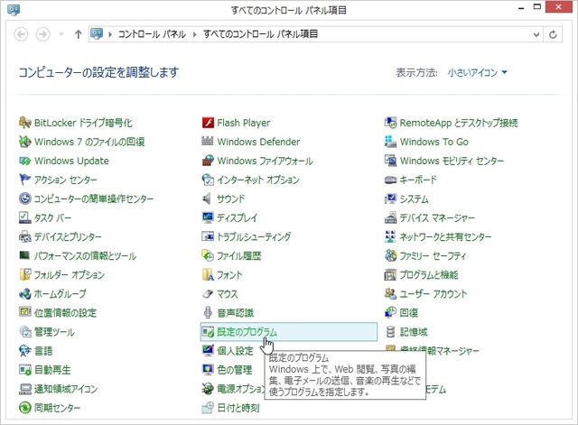This screenshot has width=578, height=425.
Task: Click the Flash Player icon
Action: [208, 123]
